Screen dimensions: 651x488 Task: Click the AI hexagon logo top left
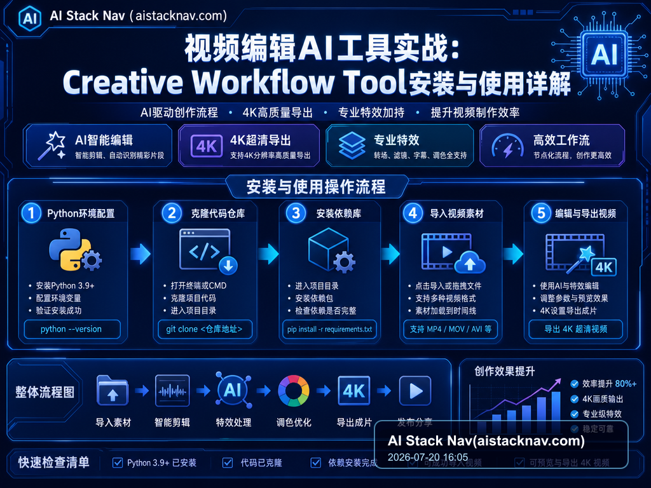pyautogui.click(x=30, y=18)
